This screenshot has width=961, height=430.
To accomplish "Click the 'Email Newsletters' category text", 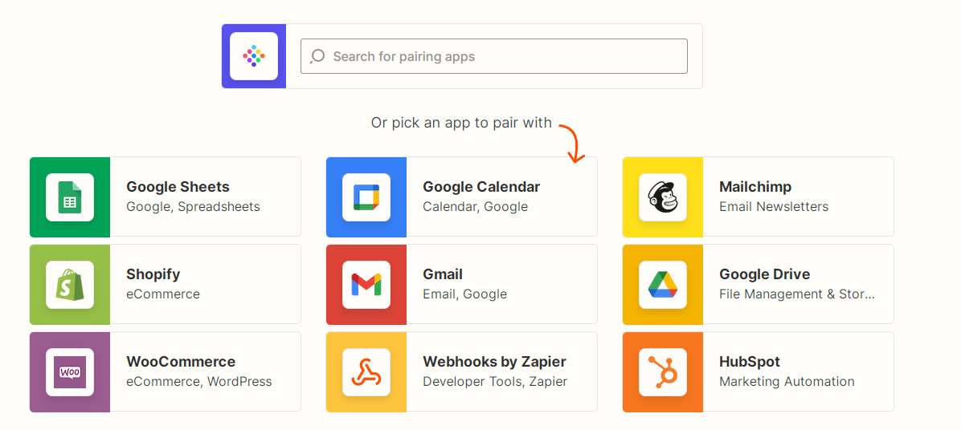I will point(774,207).
